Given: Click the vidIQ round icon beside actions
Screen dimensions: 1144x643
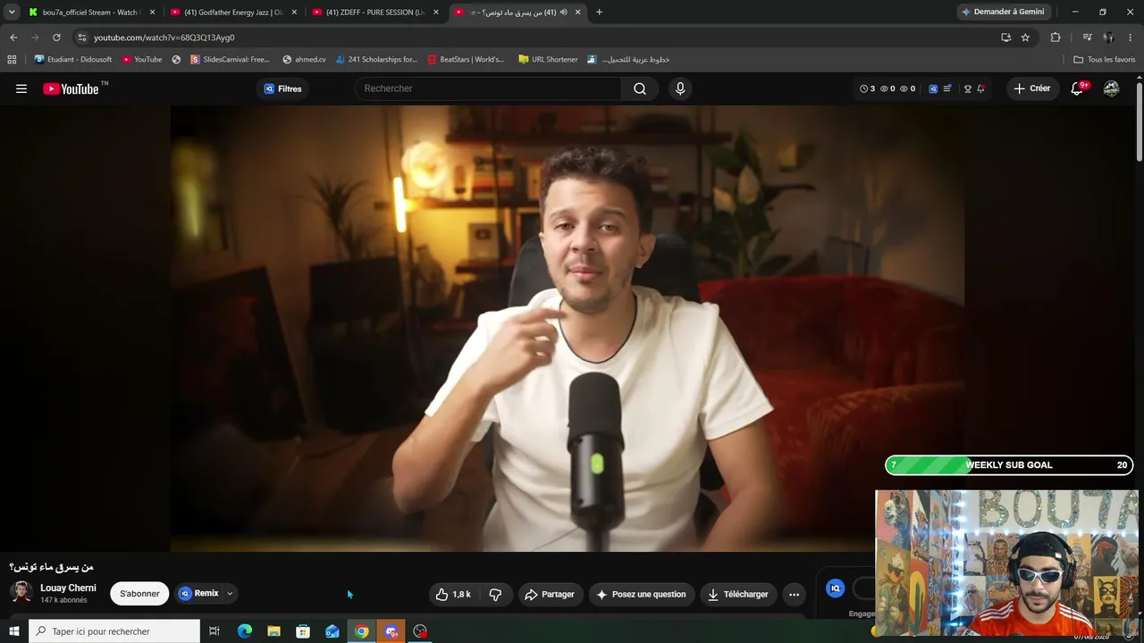Looking at the screenshot, I should 835,588.
